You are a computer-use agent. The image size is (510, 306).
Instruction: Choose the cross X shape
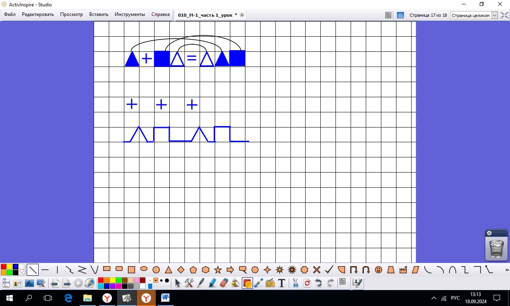317,270
